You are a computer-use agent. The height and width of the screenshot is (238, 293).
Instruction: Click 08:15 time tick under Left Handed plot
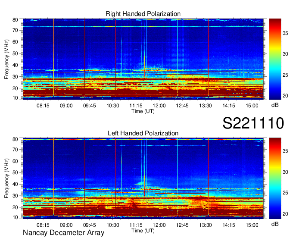(43, 225)
